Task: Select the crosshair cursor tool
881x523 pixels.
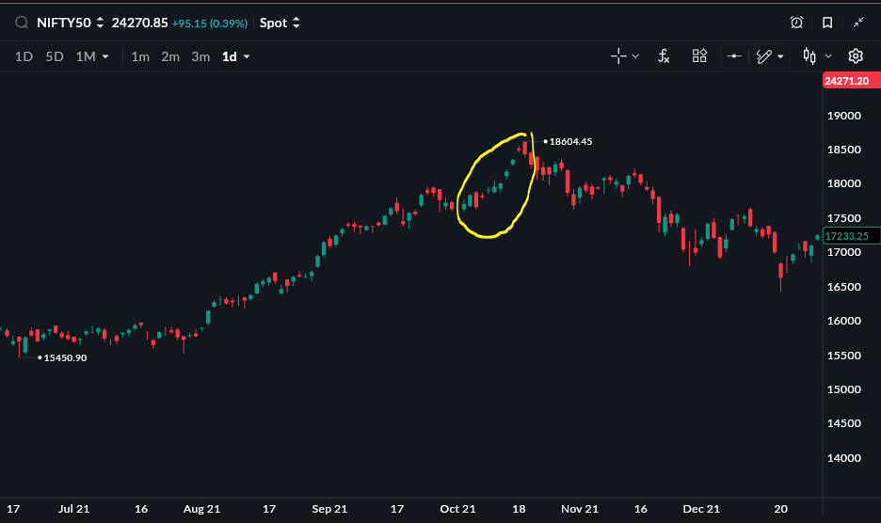Action: coord(618,56)
